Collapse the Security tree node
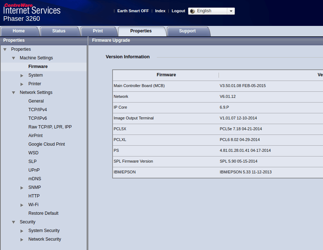This screenshot has height=250, width=323. click(x=14, y=222)
